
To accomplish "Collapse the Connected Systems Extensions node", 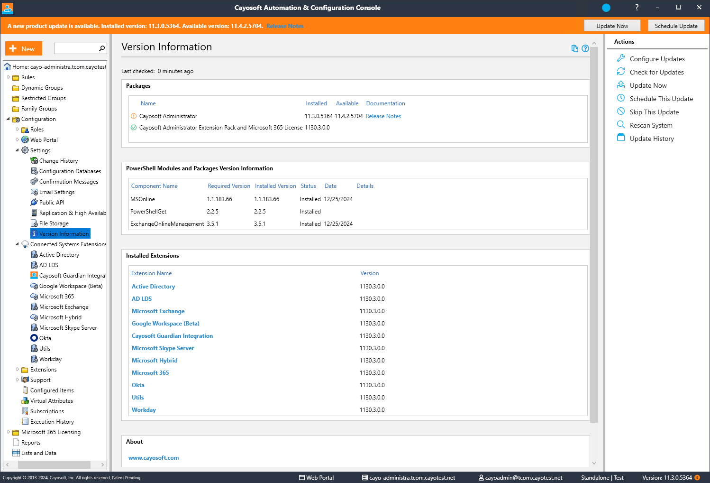I will pos(17,244).
